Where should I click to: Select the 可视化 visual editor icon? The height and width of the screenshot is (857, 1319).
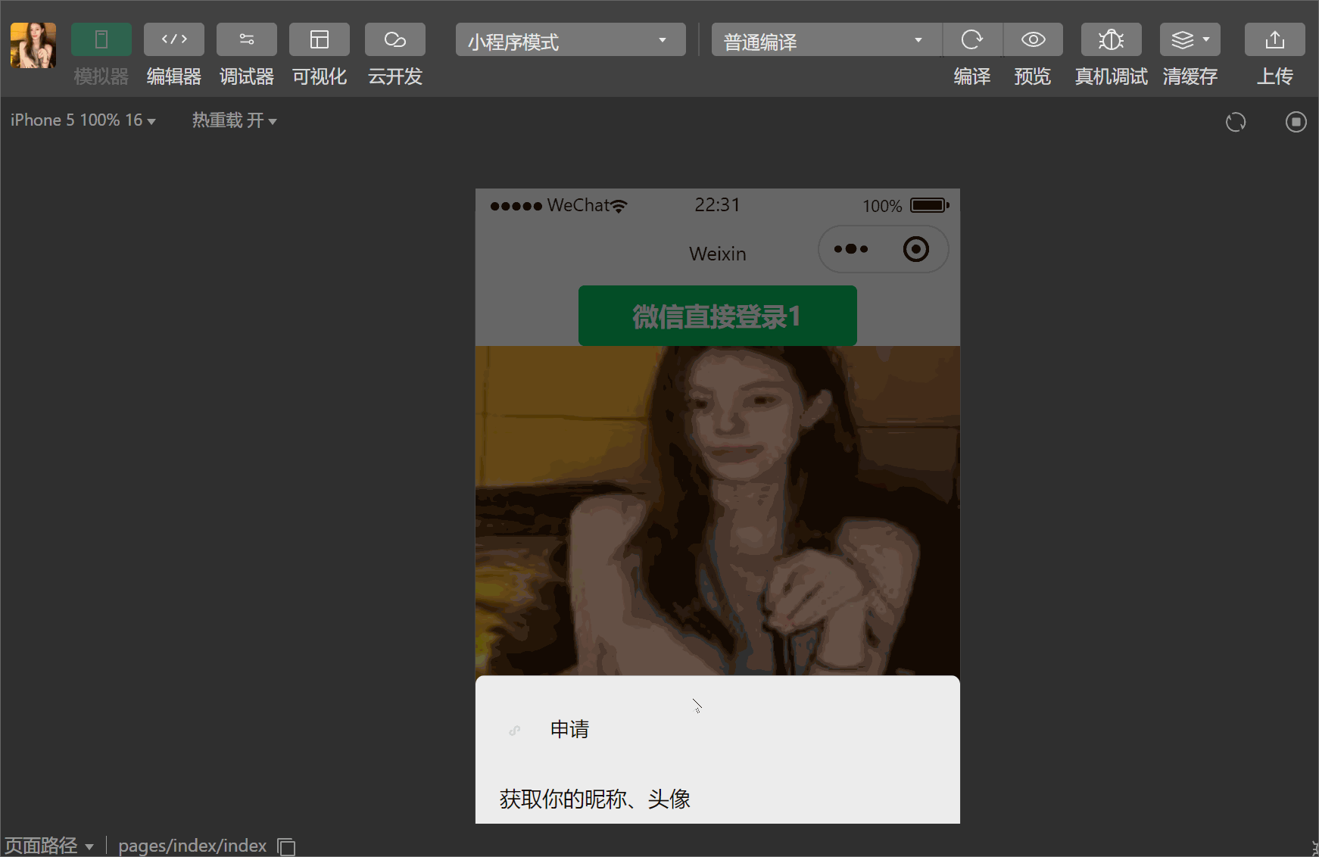coord(319,39)
